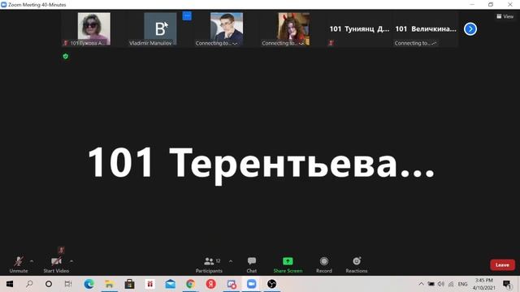This screenshot has height=292, width=520.
Task: Open Reactions menu
Action: [x=357, y=265]
